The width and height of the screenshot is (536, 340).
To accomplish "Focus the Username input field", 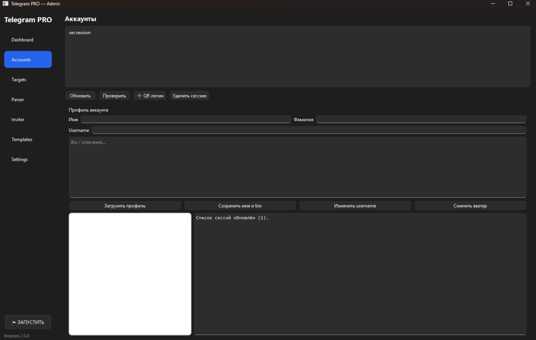I will tap(309, 130).
